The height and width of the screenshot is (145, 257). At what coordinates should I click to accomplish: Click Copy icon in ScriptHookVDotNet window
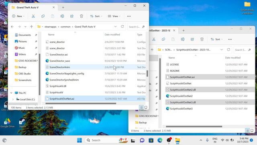pos(163,39)
